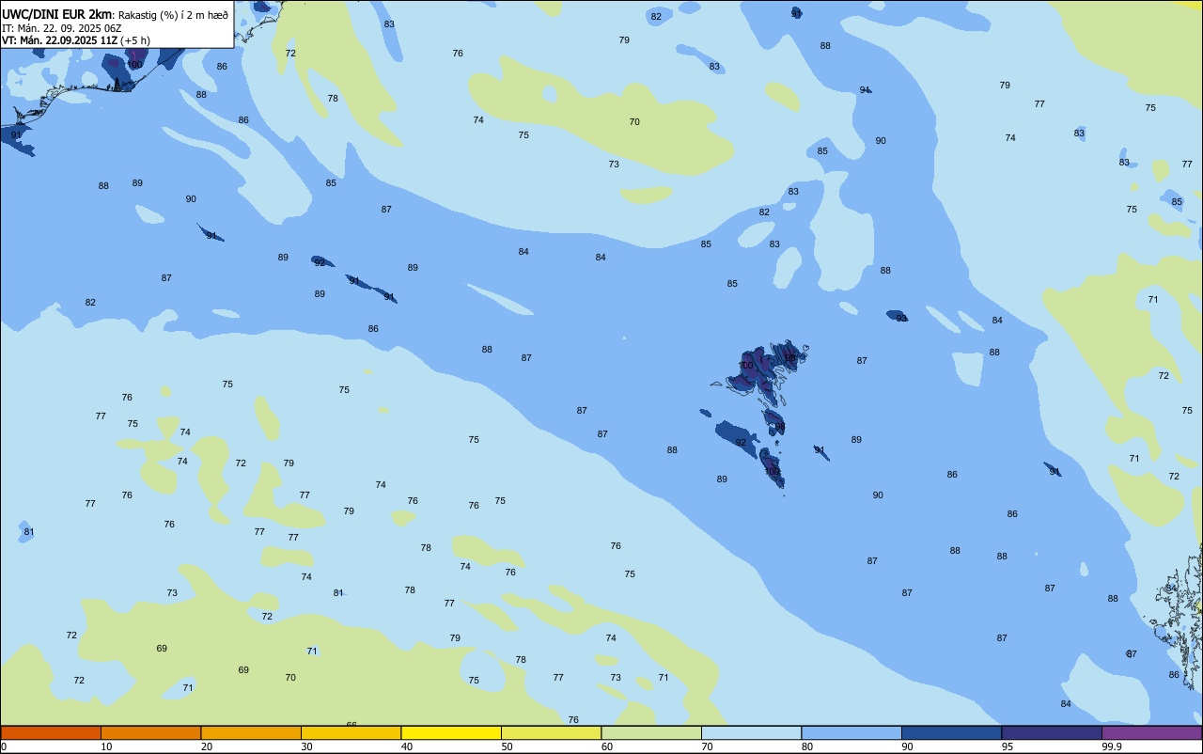The height and width of the screenshot is (754, 1203).
Task: Click the 50–60 pale yellow legend swatch
Action: (x=551, y=732)
